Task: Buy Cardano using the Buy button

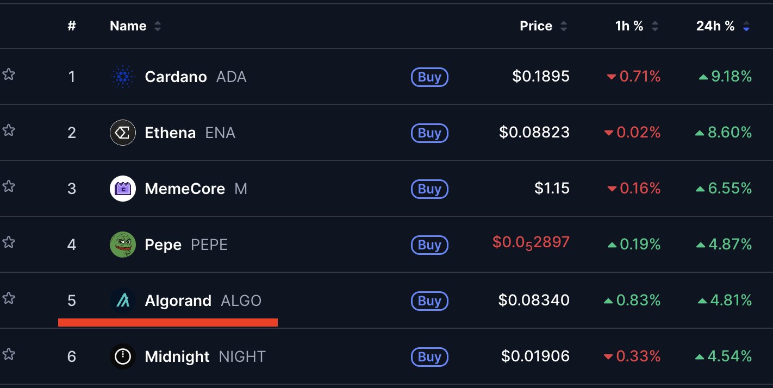Action: point(429,77)
